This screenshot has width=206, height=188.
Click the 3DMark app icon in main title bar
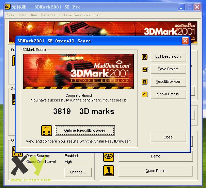8,7
